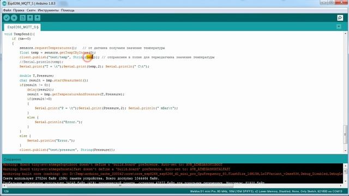Screen dimensions: 349x196
Task: Click the 'float temp = sensors.getTempCByIndex(0);' line
Action: pos(57,53)
